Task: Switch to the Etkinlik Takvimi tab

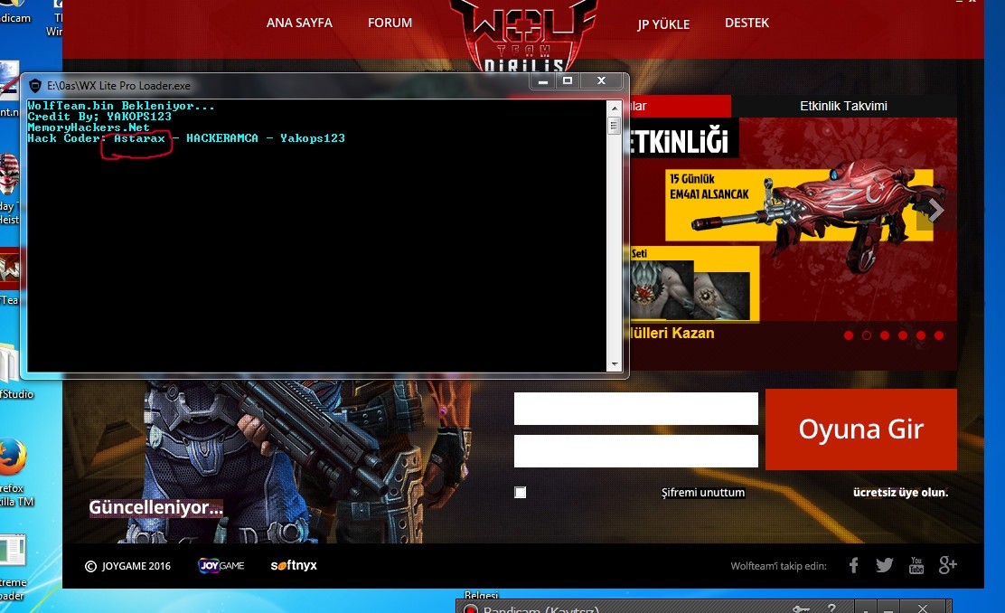Action: tap(843, 106)
